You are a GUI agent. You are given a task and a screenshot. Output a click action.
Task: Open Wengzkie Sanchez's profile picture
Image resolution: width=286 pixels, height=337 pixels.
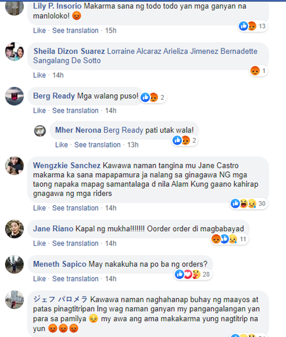(x=14, y=166)
